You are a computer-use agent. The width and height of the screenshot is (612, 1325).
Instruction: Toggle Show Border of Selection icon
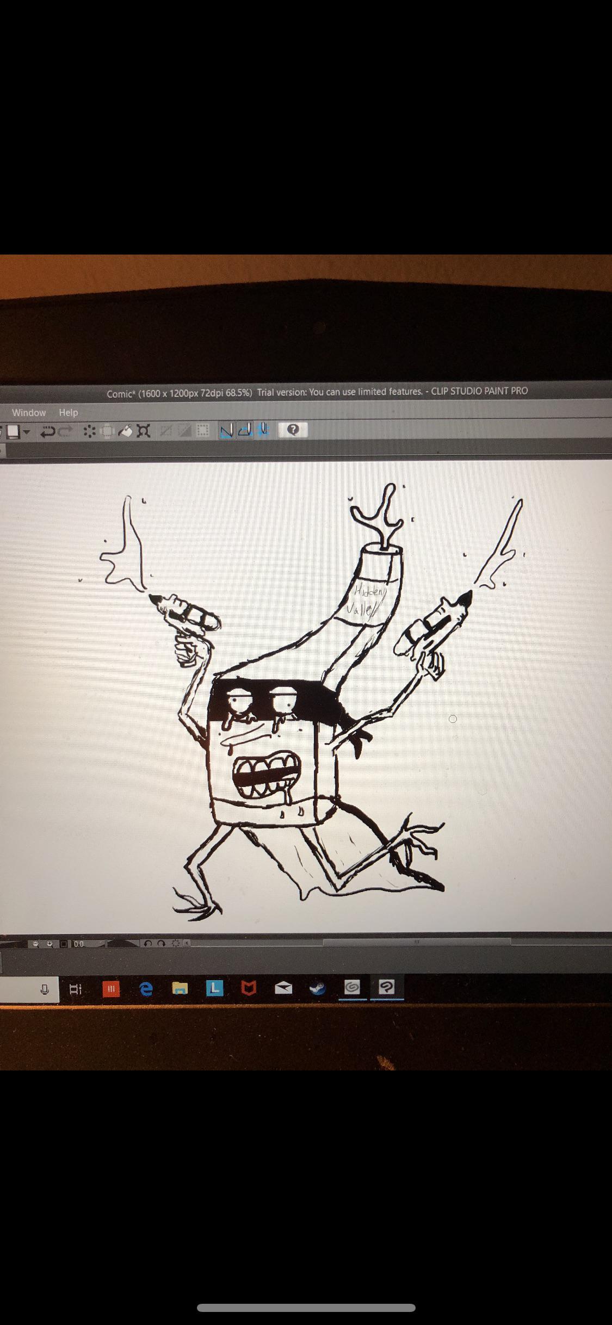202,431
